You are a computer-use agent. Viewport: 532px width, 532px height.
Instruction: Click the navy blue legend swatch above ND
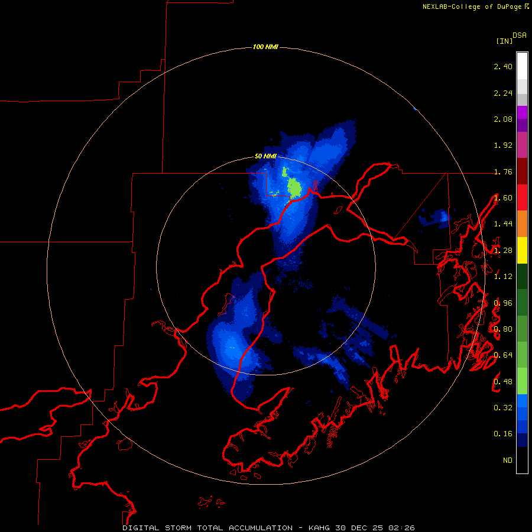[522, 440]
